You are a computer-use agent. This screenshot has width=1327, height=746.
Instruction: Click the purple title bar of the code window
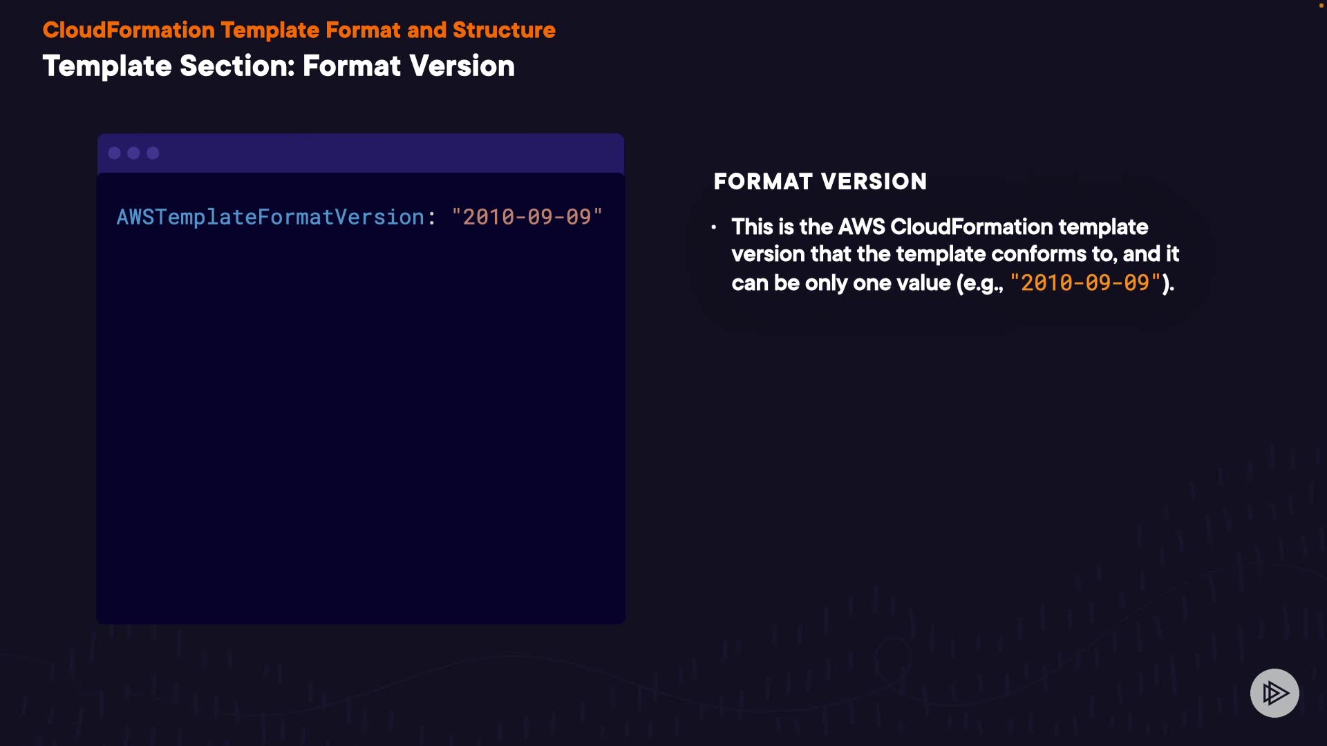387,153
